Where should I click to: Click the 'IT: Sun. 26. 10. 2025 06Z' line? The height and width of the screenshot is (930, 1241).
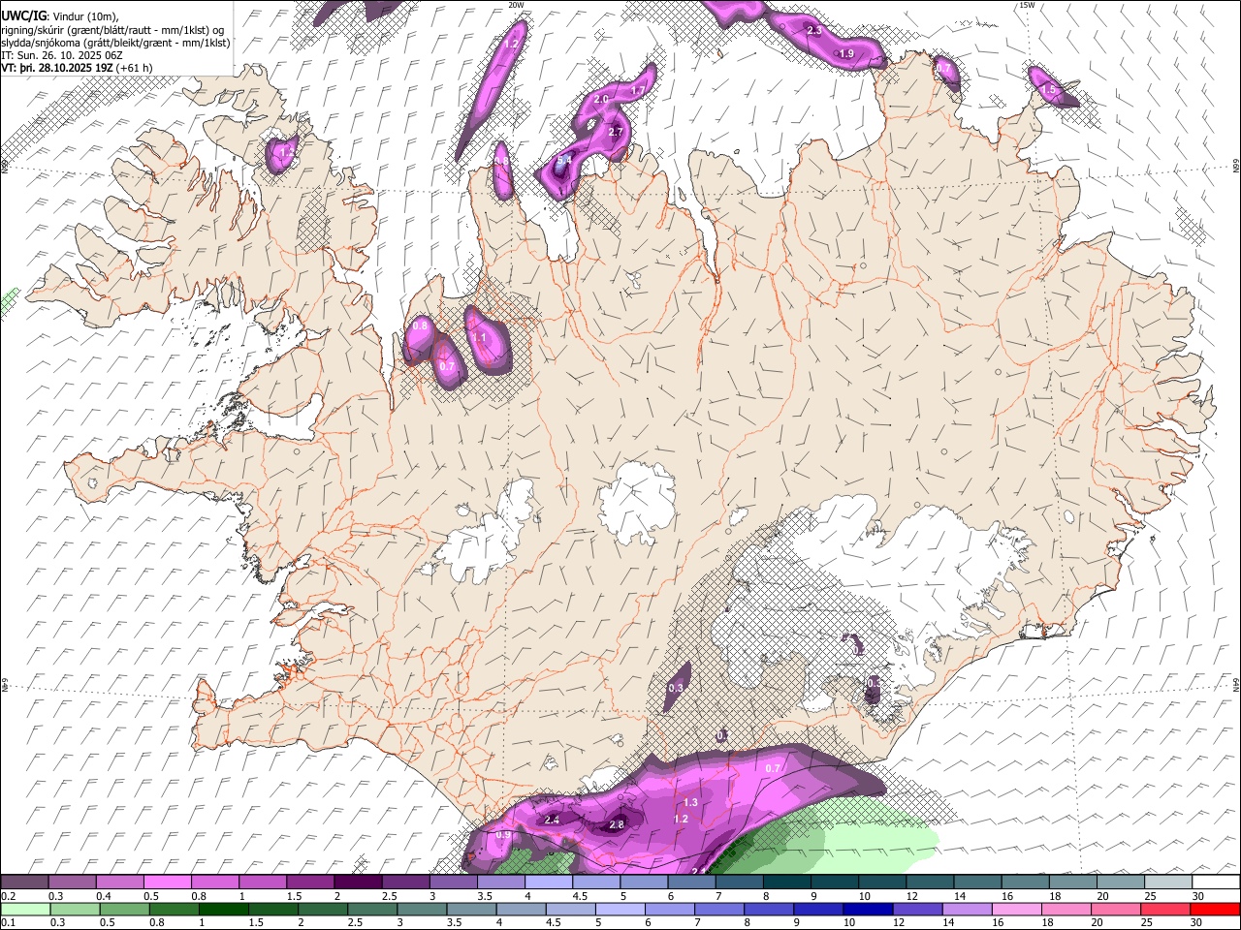(63, 55)
